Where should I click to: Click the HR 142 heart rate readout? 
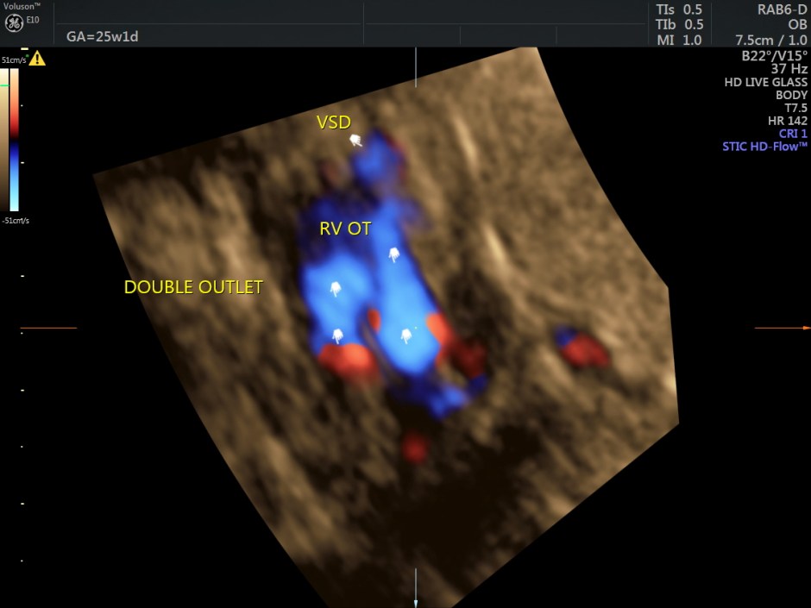(x=787, y=121)
